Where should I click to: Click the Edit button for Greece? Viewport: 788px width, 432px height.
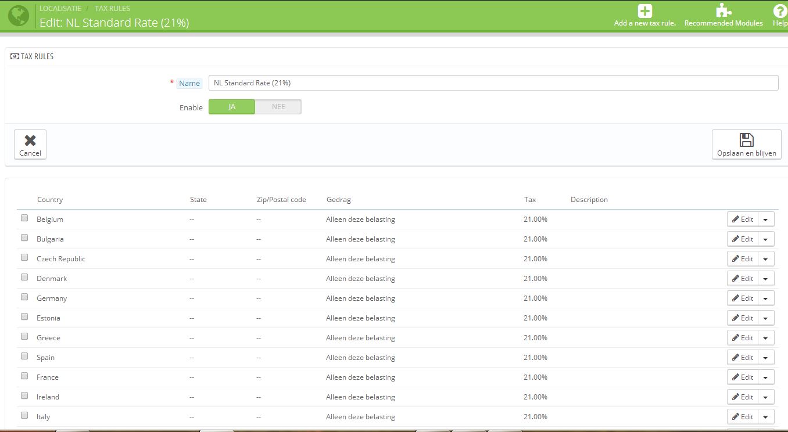[743, 338]
